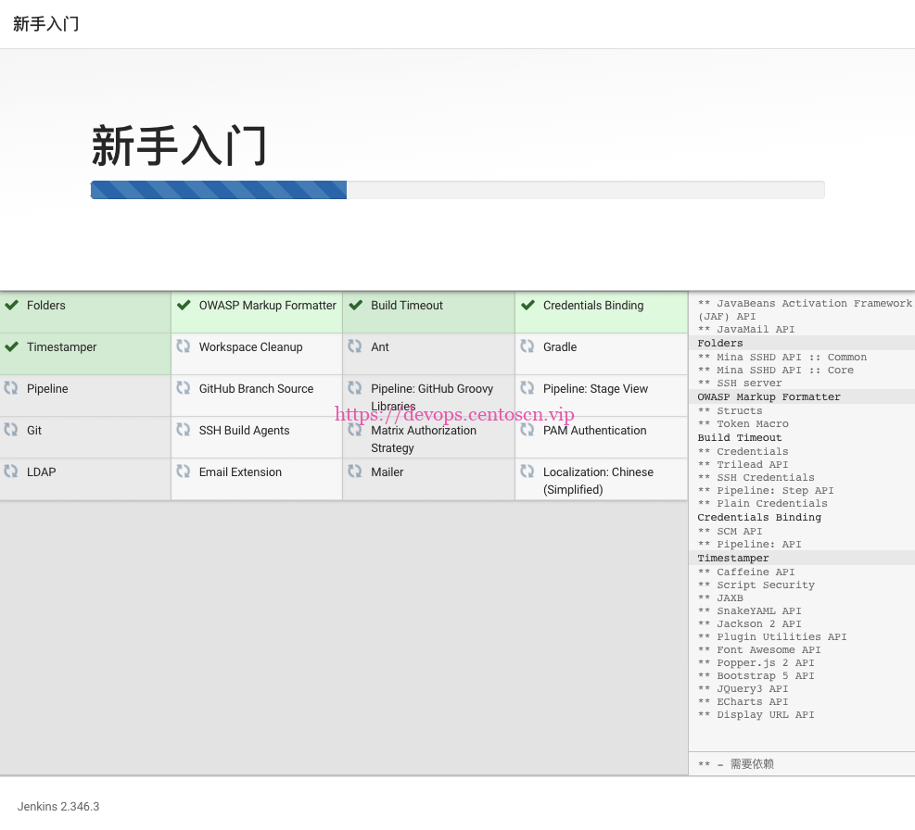This screenshot has height=830, width=915.
Task: Click the Jenkins 2.346.3 version label
Action: (57, 806)
